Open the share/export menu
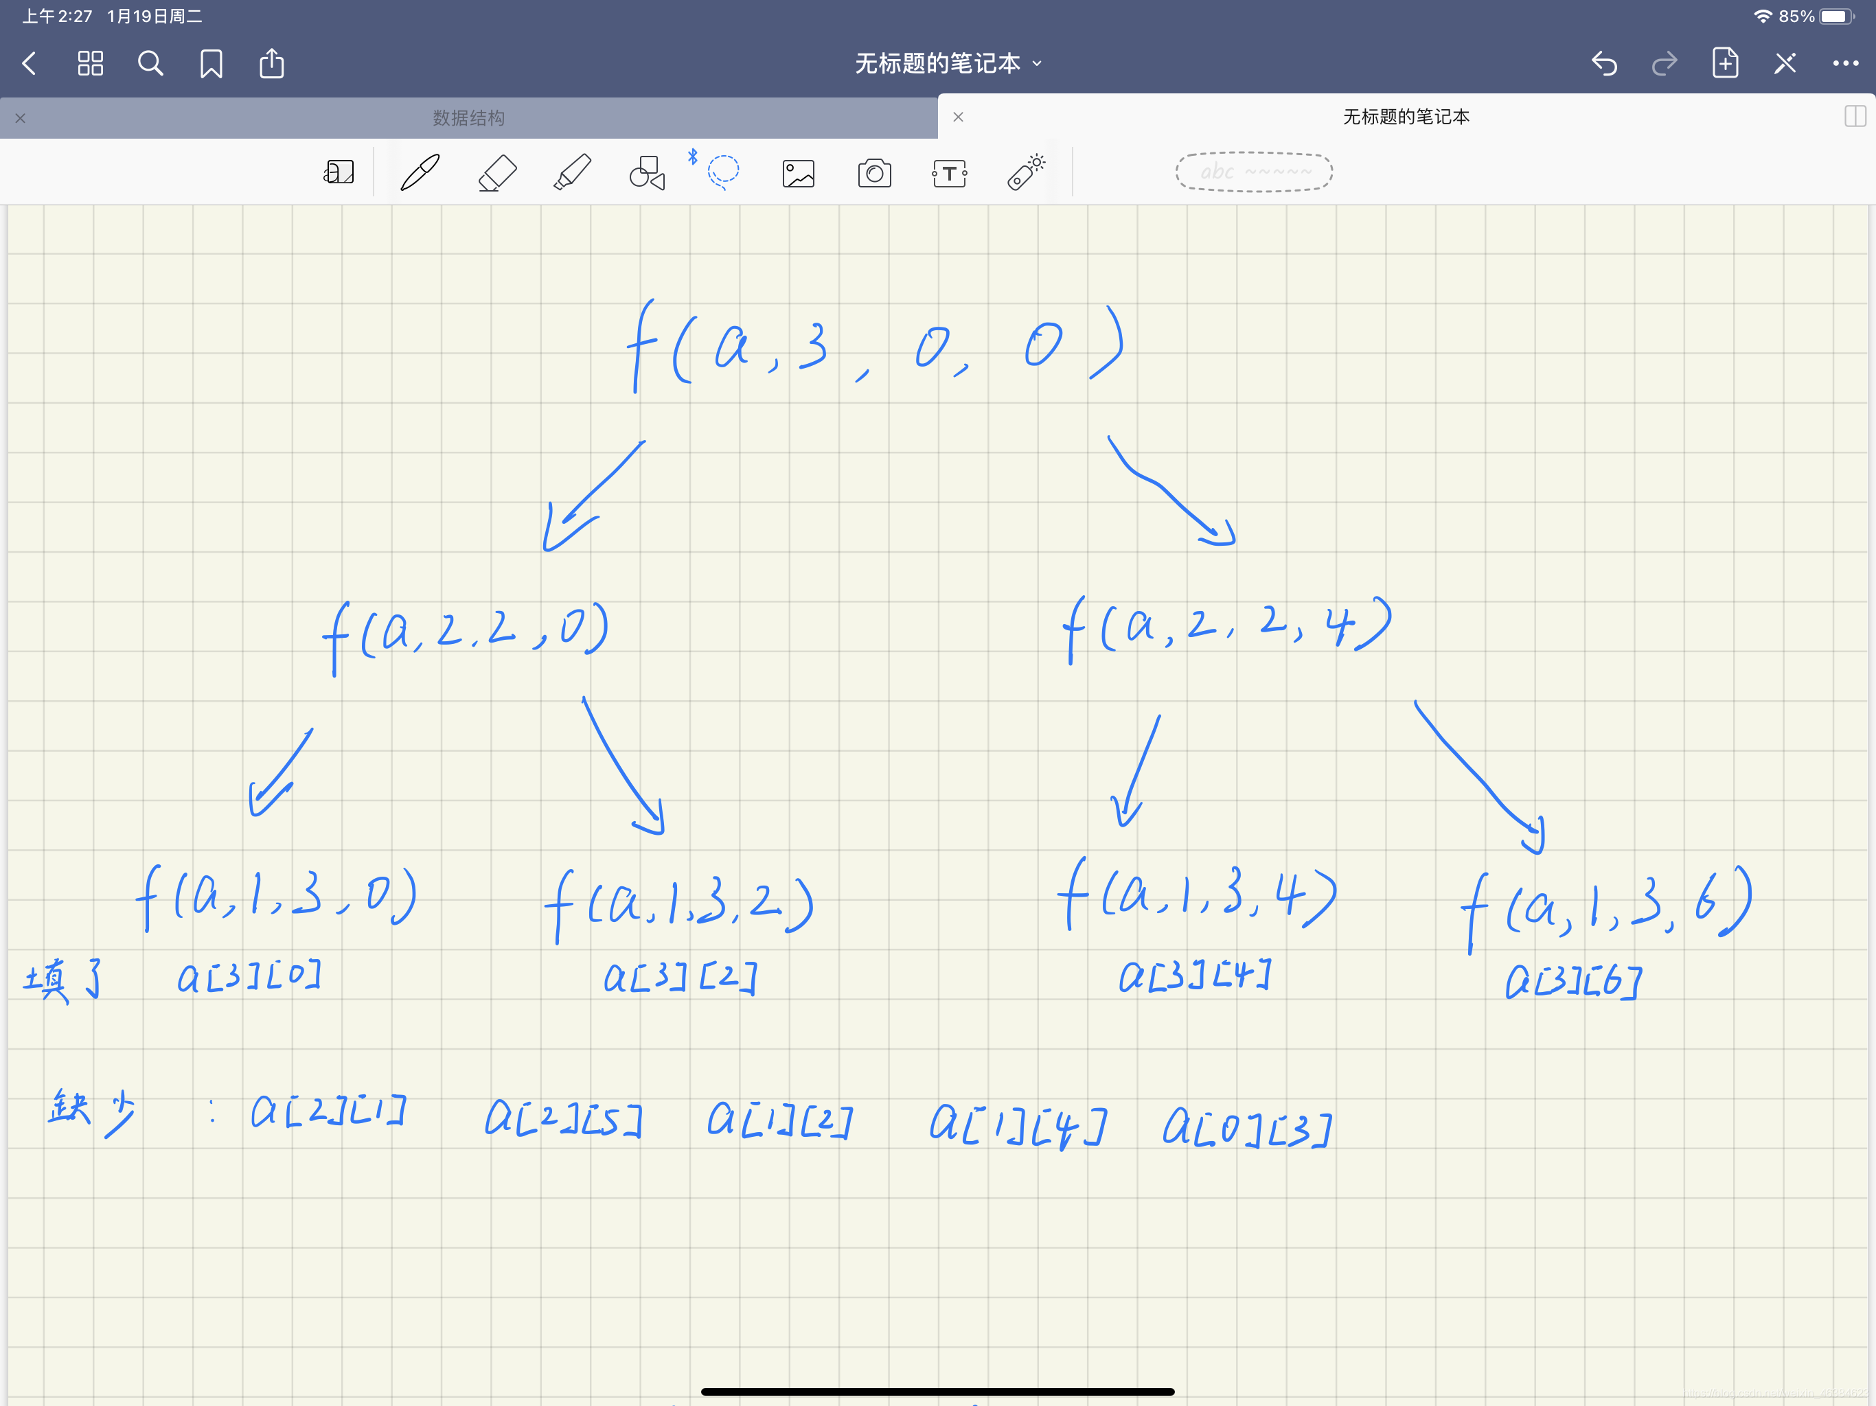 tap(271, 64)
